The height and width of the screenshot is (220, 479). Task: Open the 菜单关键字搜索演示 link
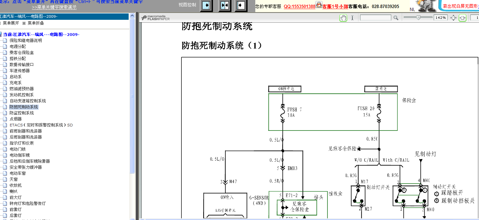coord(54,7)
